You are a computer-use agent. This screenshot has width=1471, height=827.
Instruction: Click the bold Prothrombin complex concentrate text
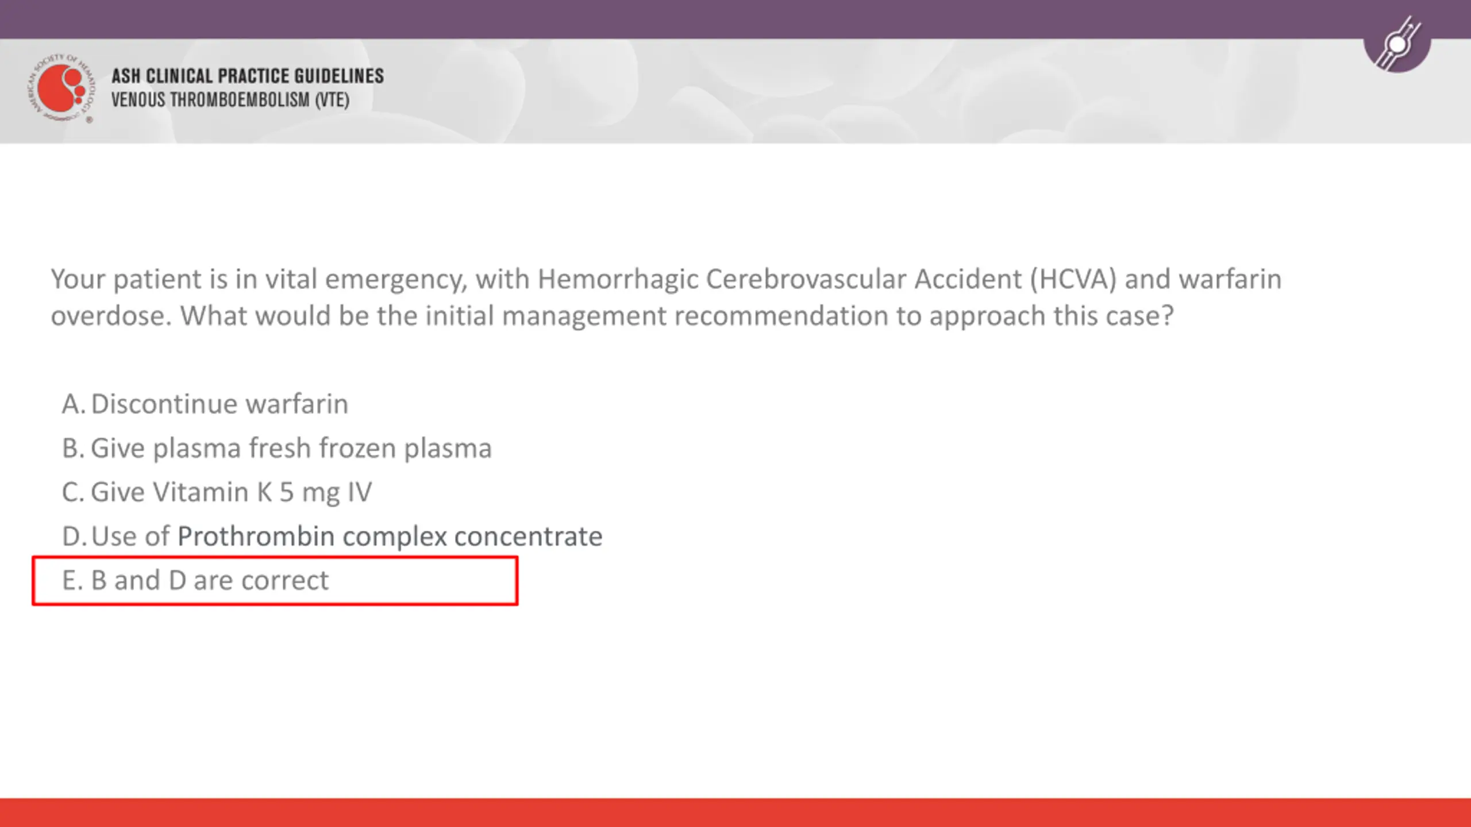point(390,536)
